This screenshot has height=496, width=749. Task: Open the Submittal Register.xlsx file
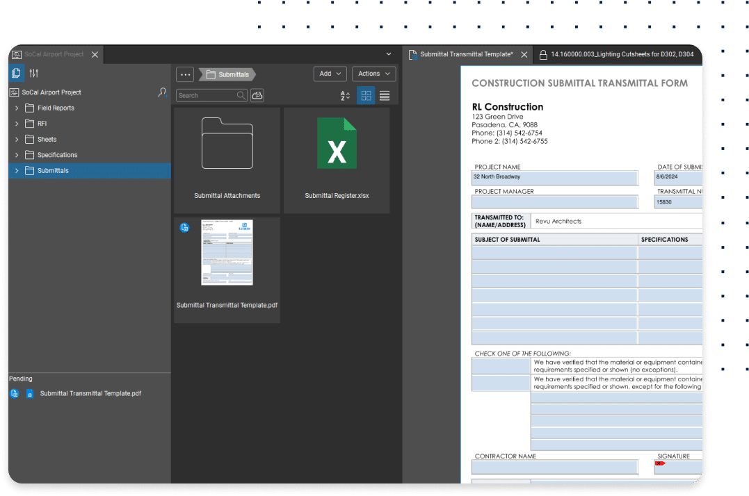click(x=337, y=160)
